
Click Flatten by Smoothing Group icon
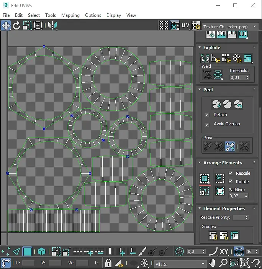tap(226, 58)
